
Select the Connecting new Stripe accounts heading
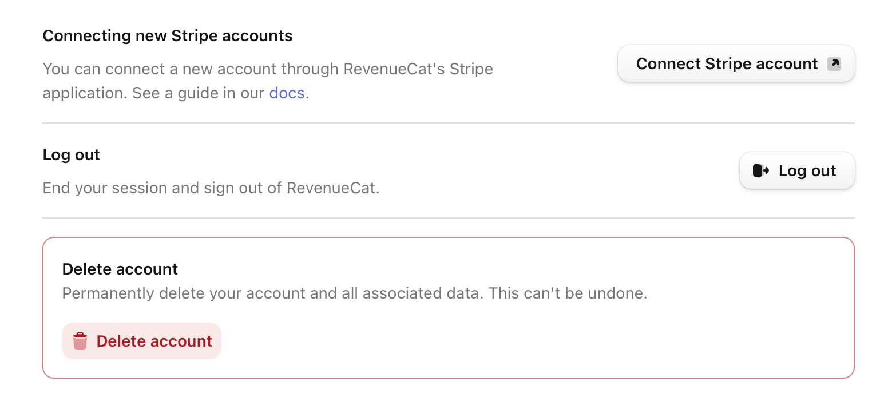pos(167,35)
